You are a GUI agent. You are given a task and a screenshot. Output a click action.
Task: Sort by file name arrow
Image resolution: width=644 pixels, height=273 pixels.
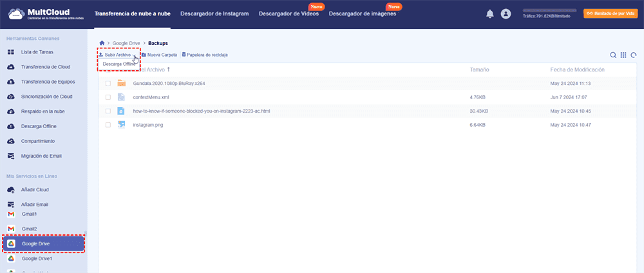[168, 70]
